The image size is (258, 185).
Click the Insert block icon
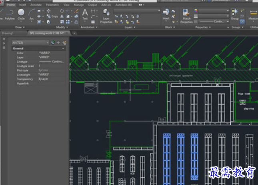pyautogui.click(x=166, y=14)
